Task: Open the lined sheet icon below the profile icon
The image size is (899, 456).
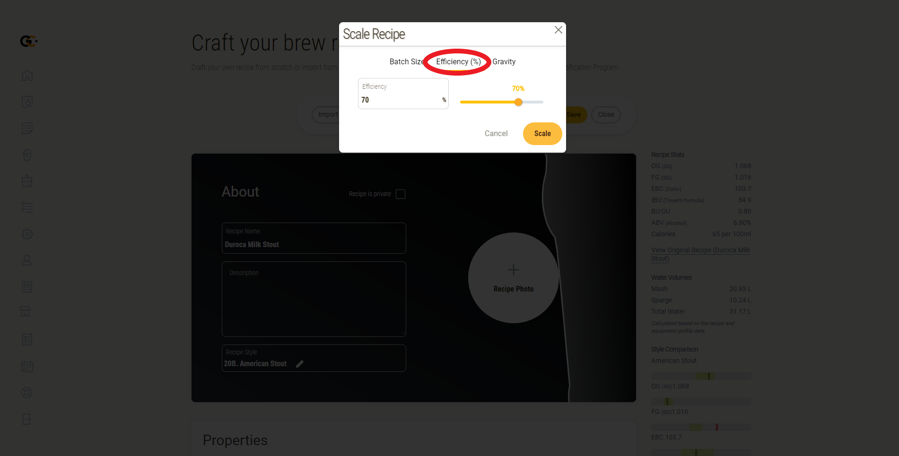Action: click(x=27, y=287)
